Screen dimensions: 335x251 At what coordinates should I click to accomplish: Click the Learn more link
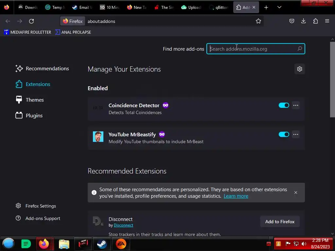click(236, 196)
